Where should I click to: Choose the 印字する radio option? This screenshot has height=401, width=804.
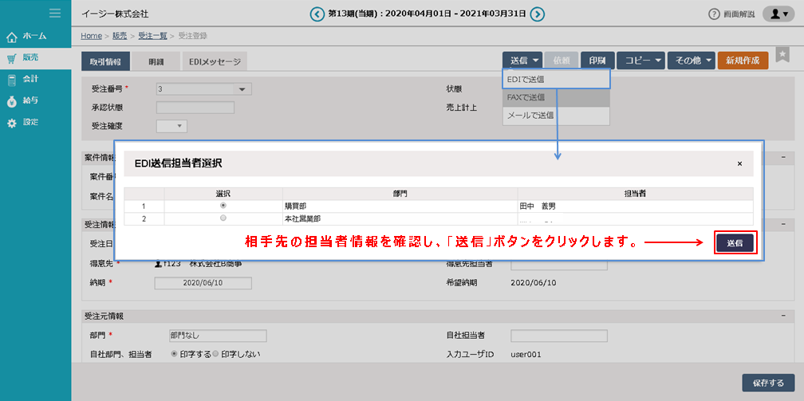(x=175, y=353)
